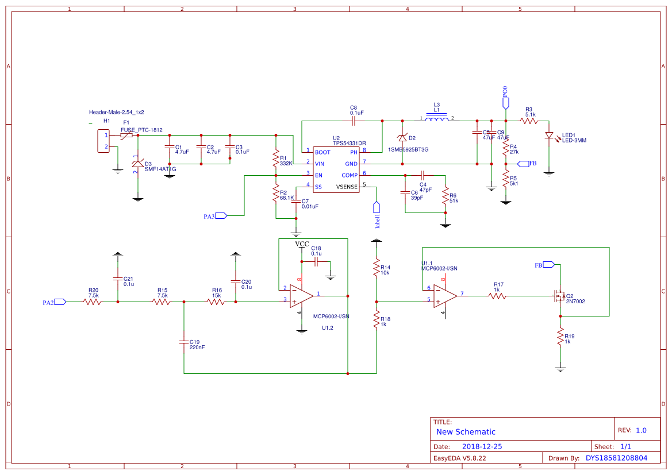Select the drawn-by value 'DYS18581208804'

coord(617,458)
